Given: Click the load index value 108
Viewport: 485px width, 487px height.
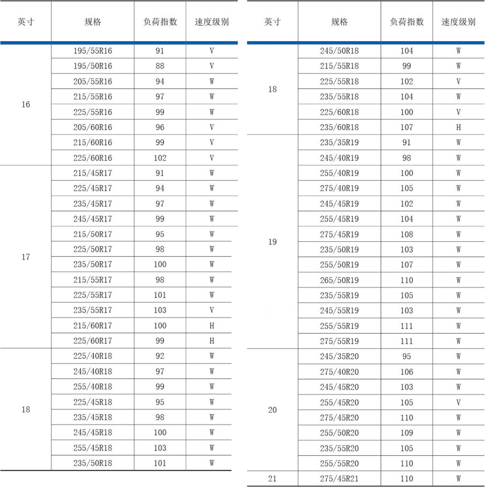Looking at the screenshot, I should [406, 235].
